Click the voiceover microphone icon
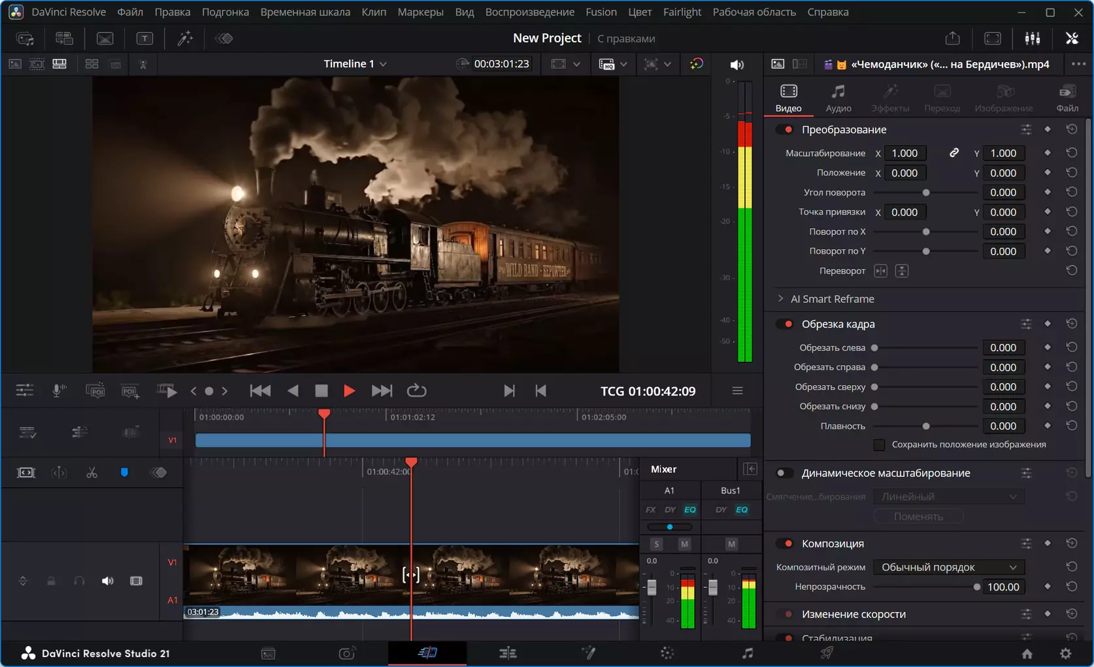This screenshot has height=667, width=1094. coord(59,390)
